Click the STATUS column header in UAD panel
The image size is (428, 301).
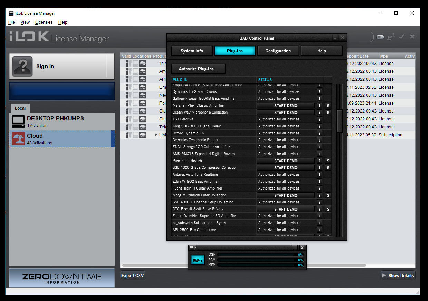tap(265, 80)
